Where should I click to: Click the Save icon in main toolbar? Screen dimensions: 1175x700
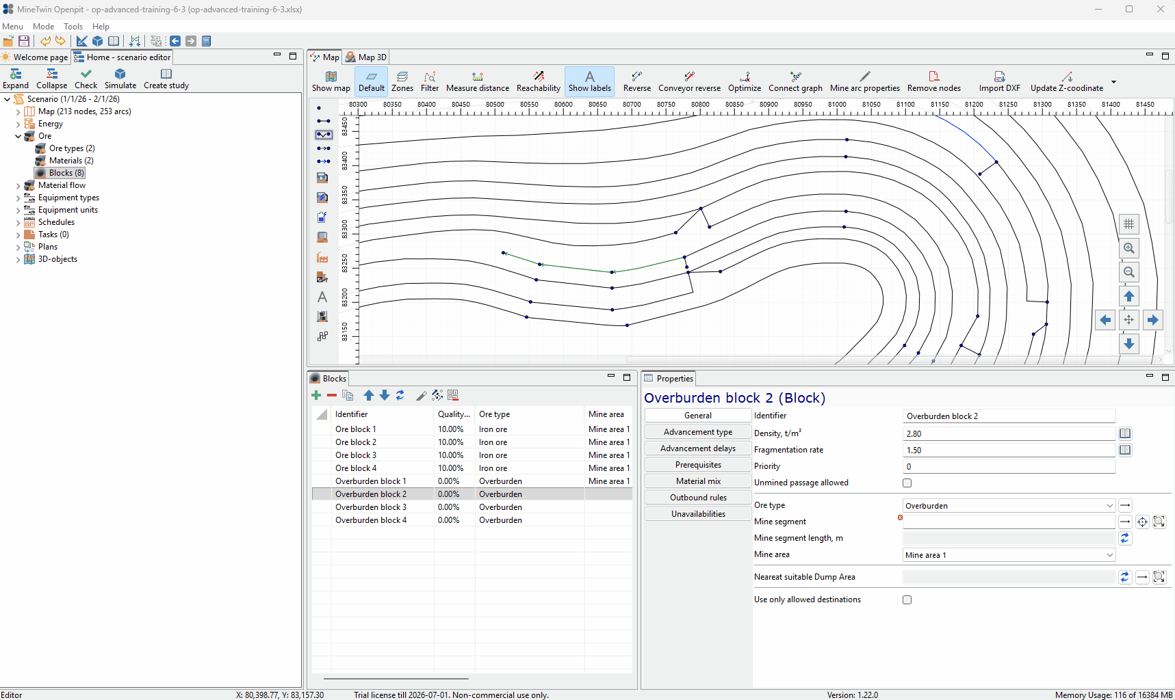[x=24, y=41]
